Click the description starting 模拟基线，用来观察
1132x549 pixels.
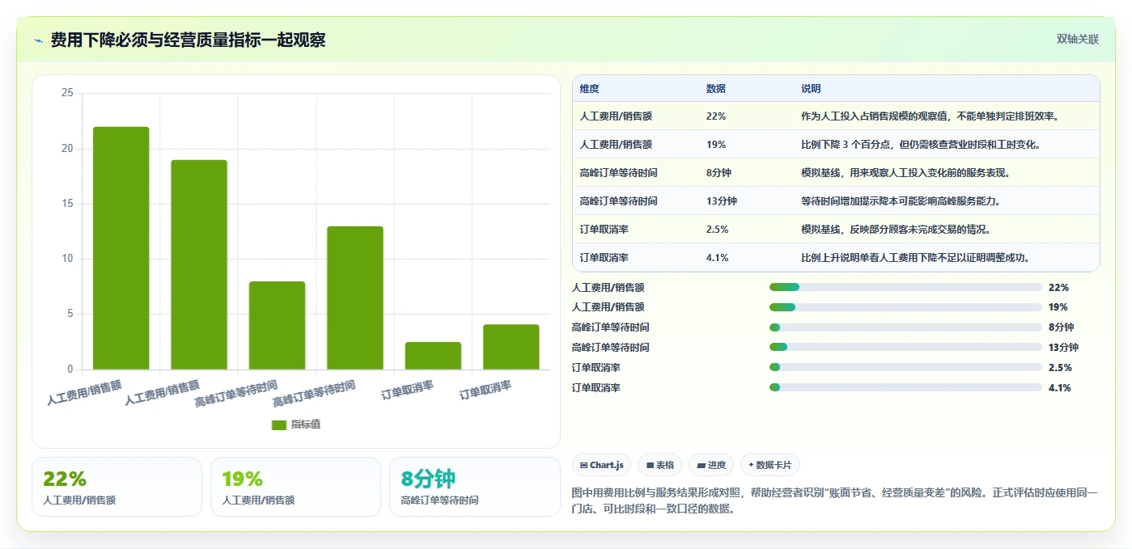pyautogui.click(x=905, y=173)
